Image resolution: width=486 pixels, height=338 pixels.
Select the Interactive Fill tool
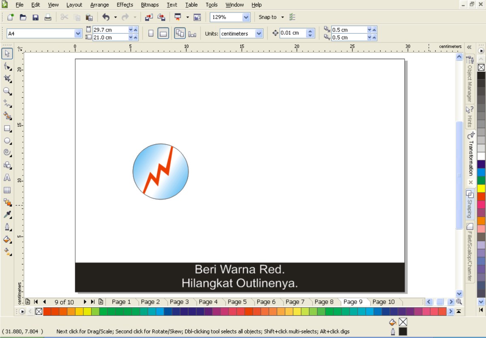click(x=7, y=252)
